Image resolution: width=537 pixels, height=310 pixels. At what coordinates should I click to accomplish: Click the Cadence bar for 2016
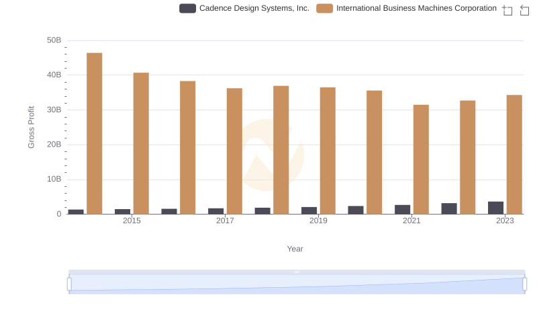point(169,211)
